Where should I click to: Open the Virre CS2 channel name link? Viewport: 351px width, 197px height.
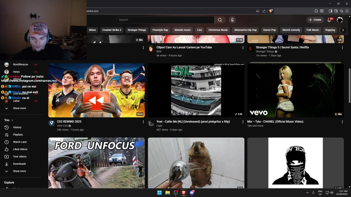[x=62, y=126]
